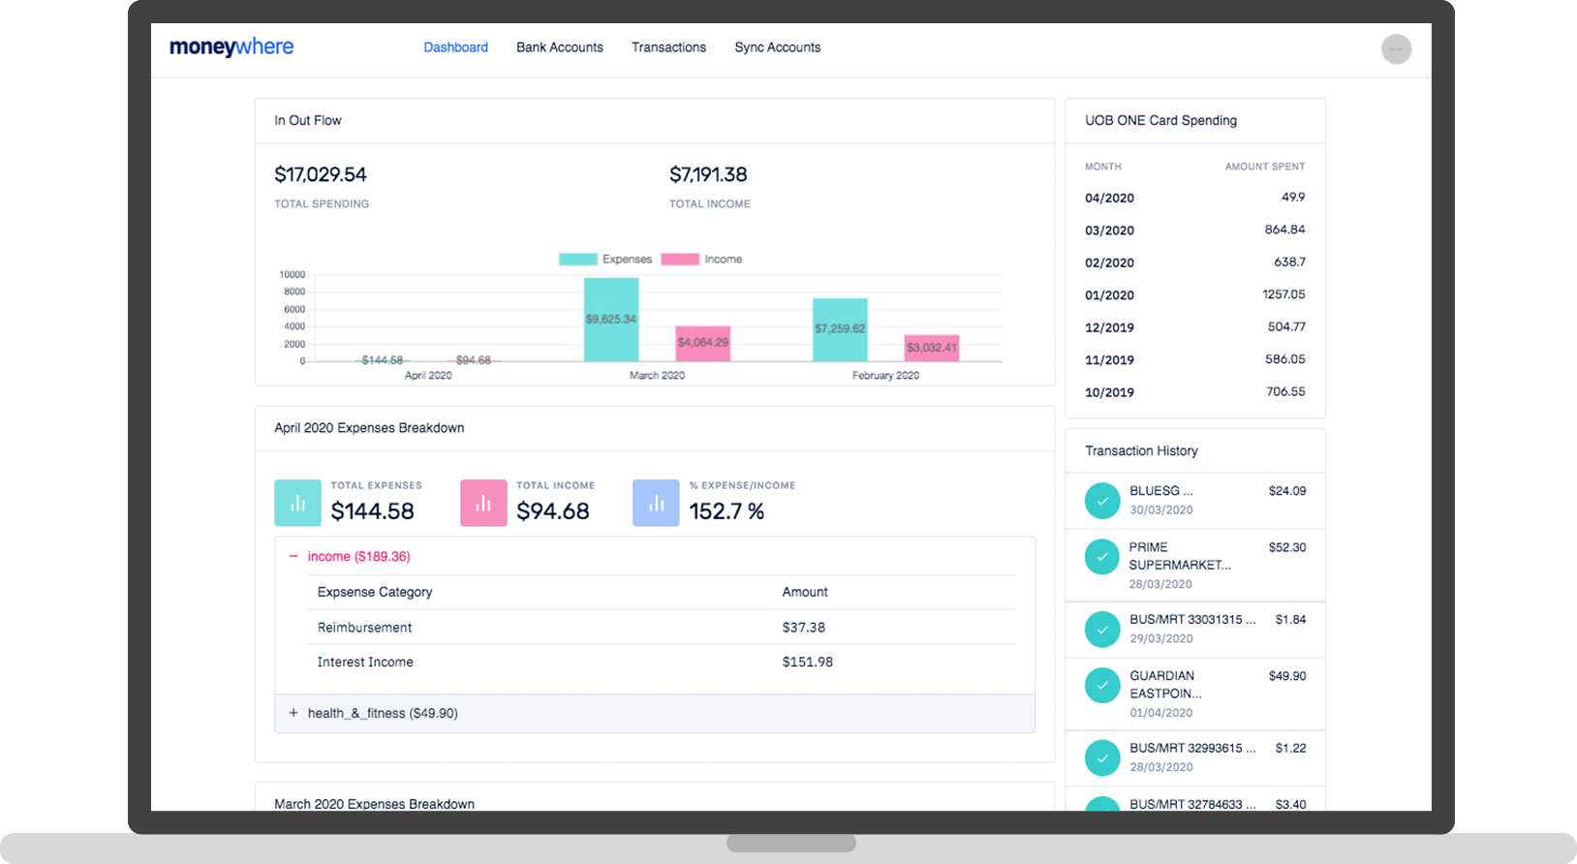Click the PRIME SUPERMARKET amount $52.30
The width and height of the screenshot is (1577, 864).
1287,547
